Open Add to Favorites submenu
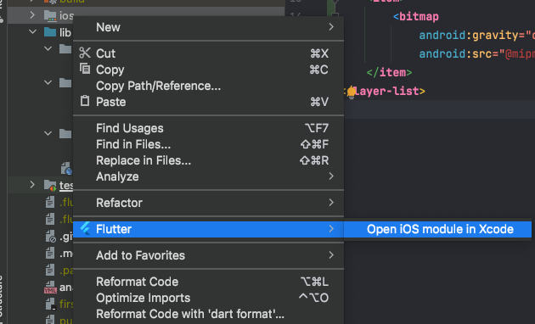This screenshot has height=324, width=535. click(208, 255)
